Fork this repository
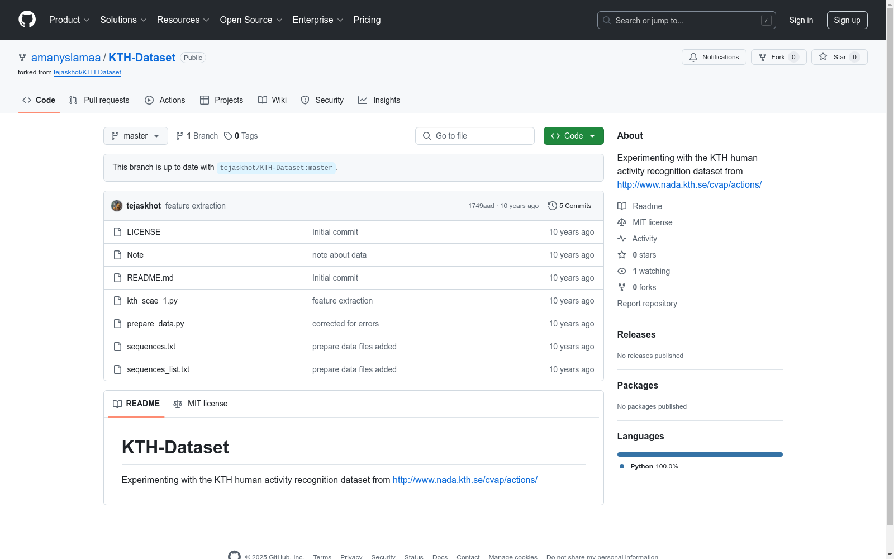The height and width of the screenshot is (559, 894). (779, 57)
